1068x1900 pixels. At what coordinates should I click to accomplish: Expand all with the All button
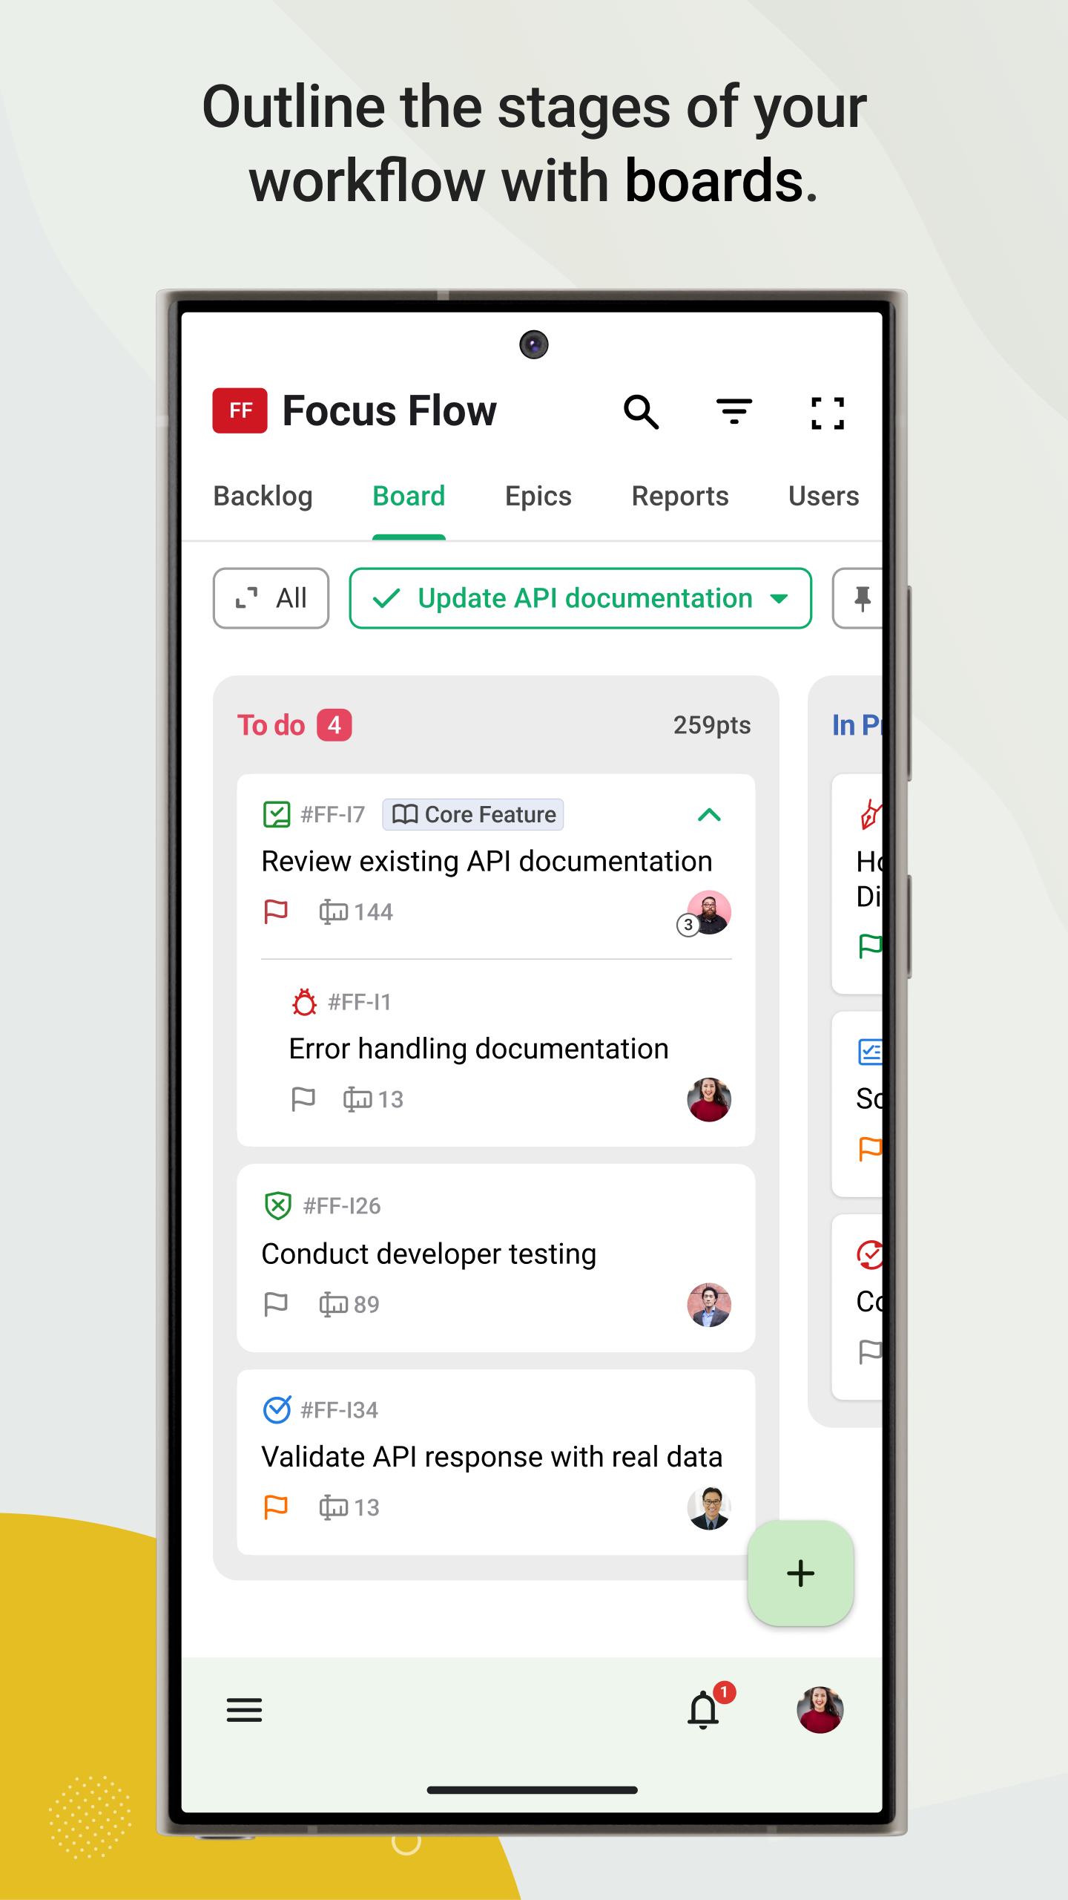coord(271,598)
